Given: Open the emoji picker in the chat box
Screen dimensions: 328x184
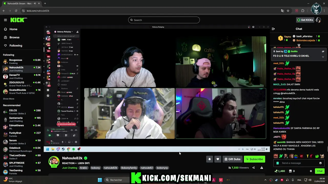Looking at the screenshot, I should pos(320,163).
